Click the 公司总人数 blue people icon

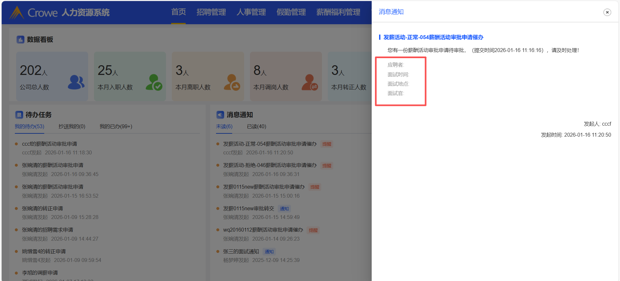(x=76, y=82)
